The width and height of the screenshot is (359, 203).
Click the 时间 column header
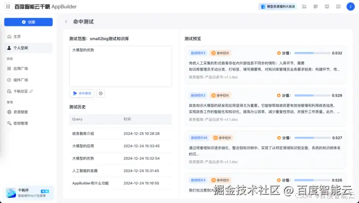127,119
